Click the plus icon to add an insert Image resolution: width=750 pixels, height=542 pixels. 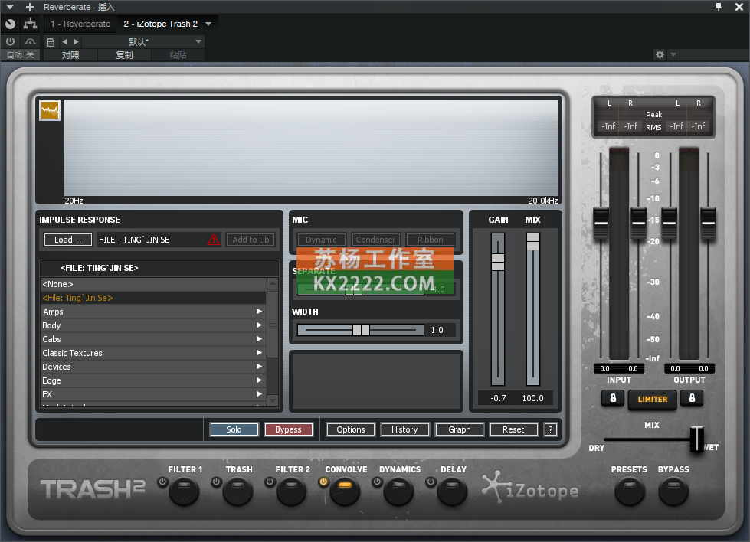[30, 7]
